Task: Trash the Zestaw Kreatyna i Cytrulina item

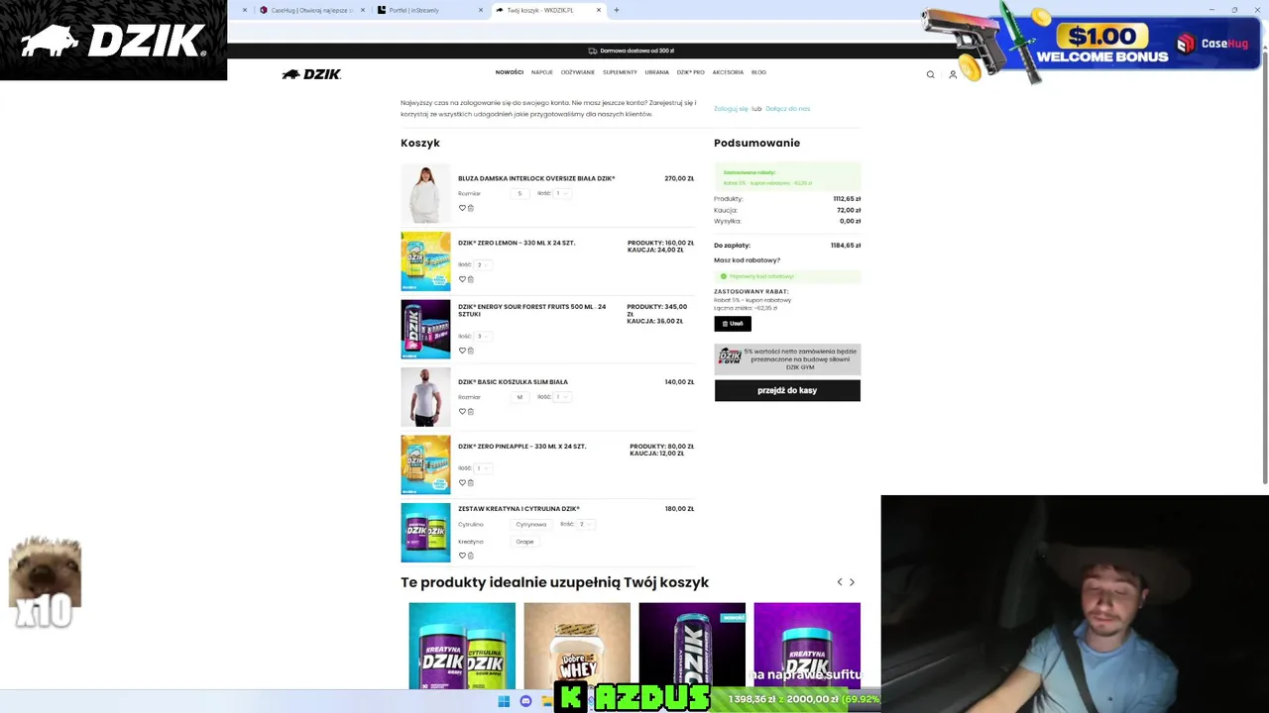Action: click(471, 556)
